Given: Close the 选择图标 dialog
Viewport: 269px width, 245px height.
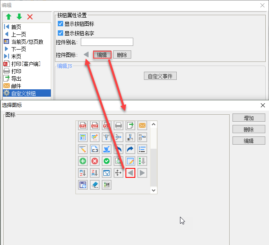Looking at the screenshot, I should click(x=263, y=105).
